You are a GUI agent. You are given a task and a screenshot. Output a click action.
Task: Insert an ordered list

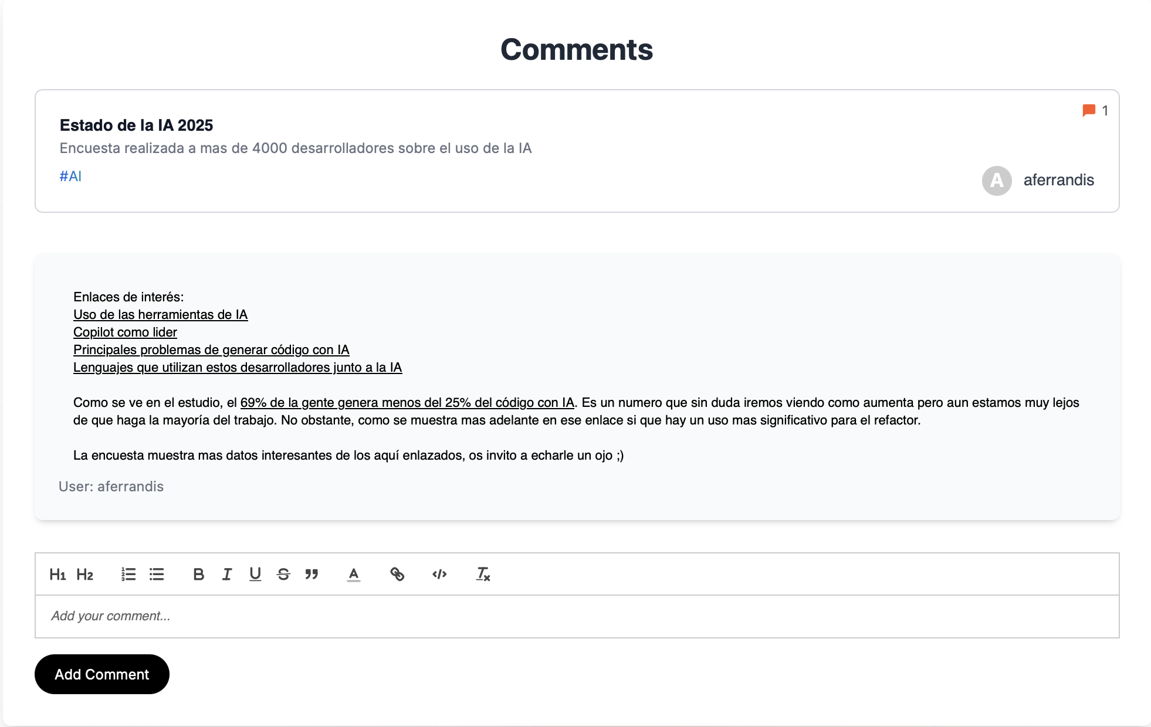click(128, 575)
